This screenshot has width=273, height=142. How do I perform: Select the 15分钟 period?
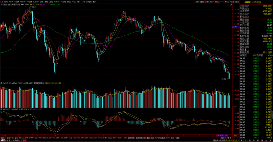point(22,2)
